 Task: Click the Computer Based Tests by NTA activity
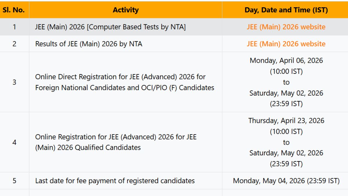[110, 27]
